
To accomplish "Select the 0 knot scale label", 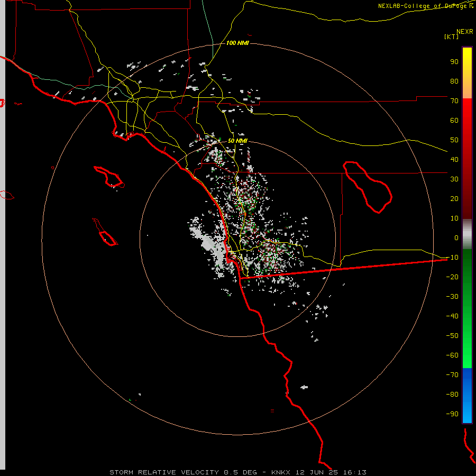I will (456, 238).
